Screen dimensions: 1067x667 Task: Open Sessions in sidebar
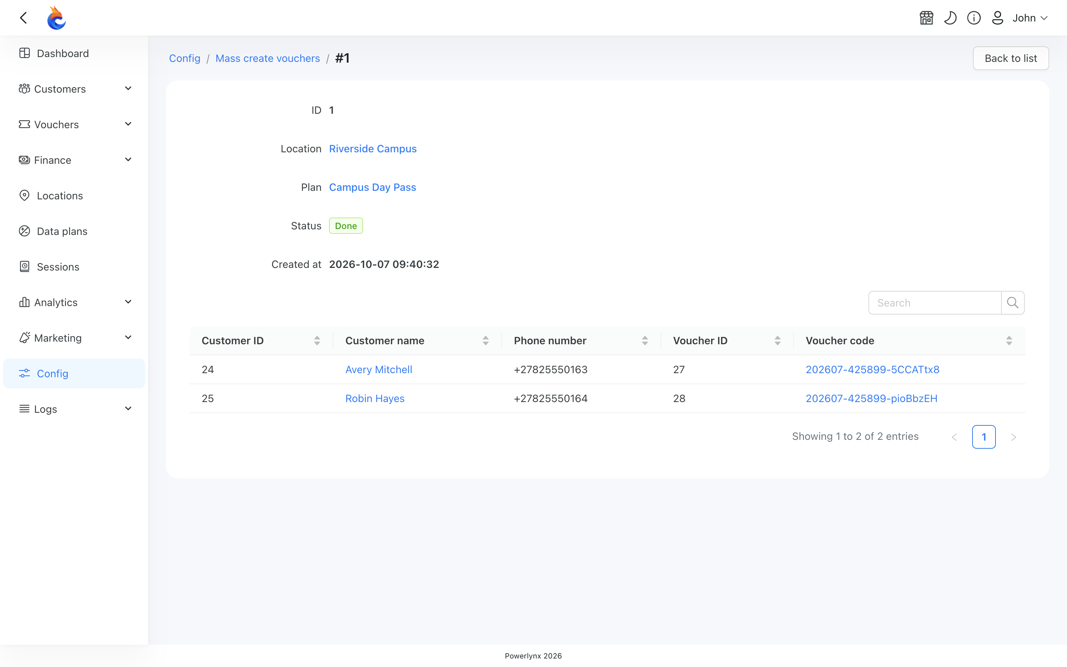coord(74,267)
